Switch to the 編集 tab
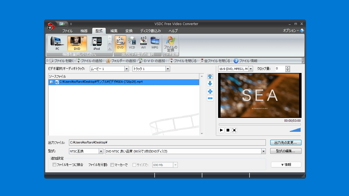 tap(114, 31)
